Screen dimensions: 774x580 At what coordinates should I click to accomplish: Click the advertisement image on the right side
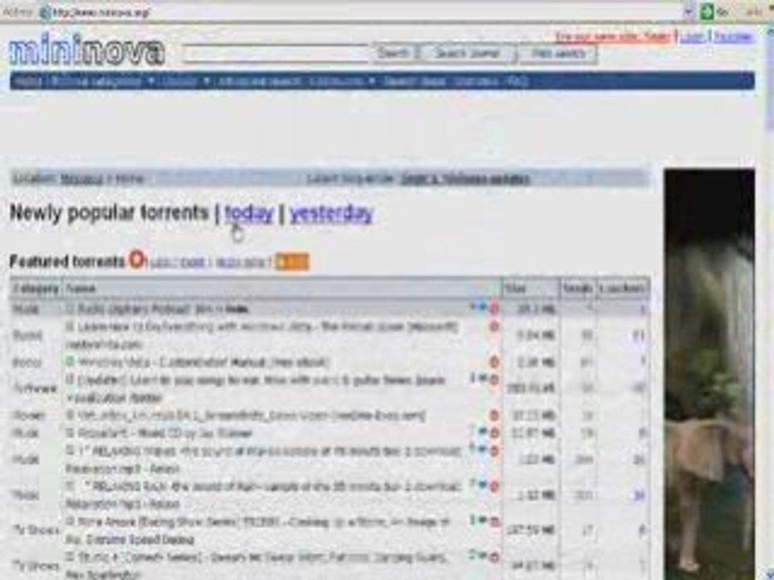click(709, 375)
